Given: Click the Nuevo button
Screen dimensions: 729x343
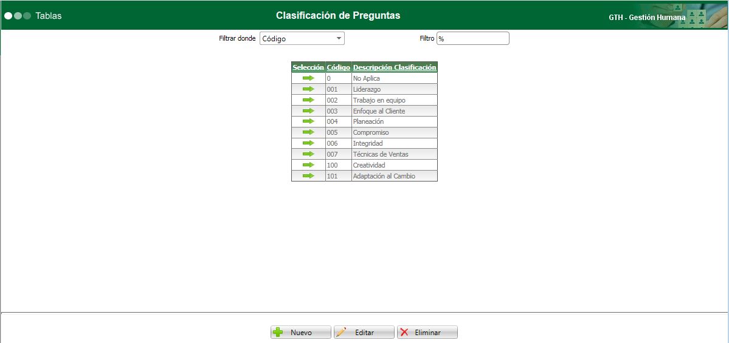Looking at the screenshot, I should point(301,332).
